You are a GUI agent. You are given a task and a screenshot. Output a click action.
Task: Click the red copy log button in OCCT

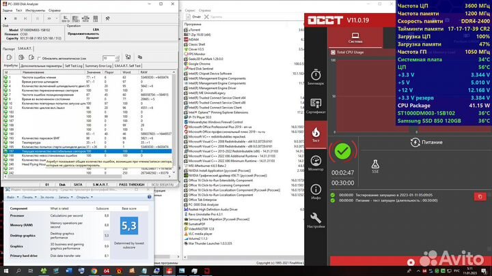click(x=480, y=196)
